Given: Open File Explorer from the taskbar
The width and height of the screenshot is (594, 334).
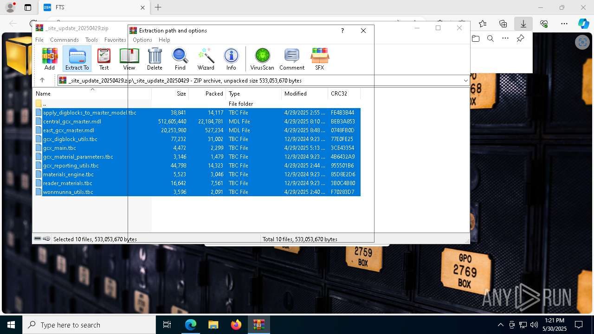Looking at the screenshot, I should (213, 325).
